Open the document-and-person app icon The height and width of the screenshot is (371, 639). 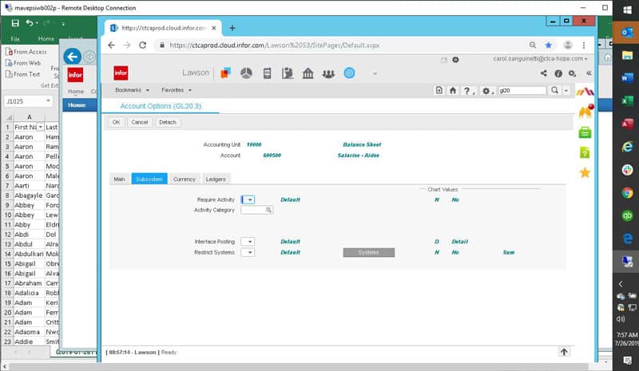pos(288,73)
